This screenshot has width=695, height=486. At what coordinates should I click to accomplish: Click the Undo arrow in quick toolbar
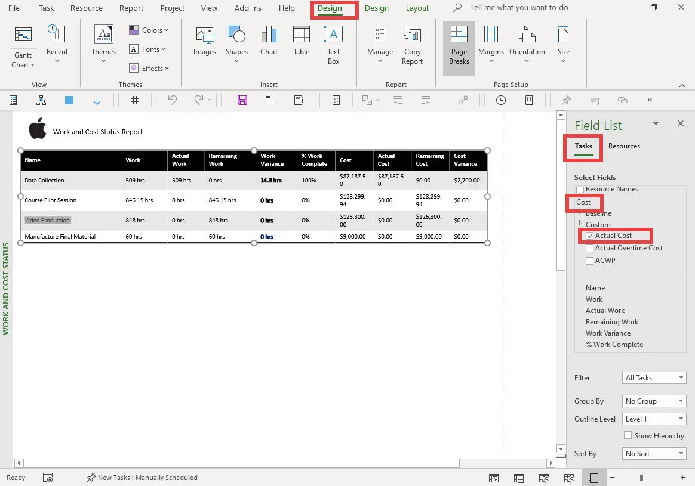(173, 100)
